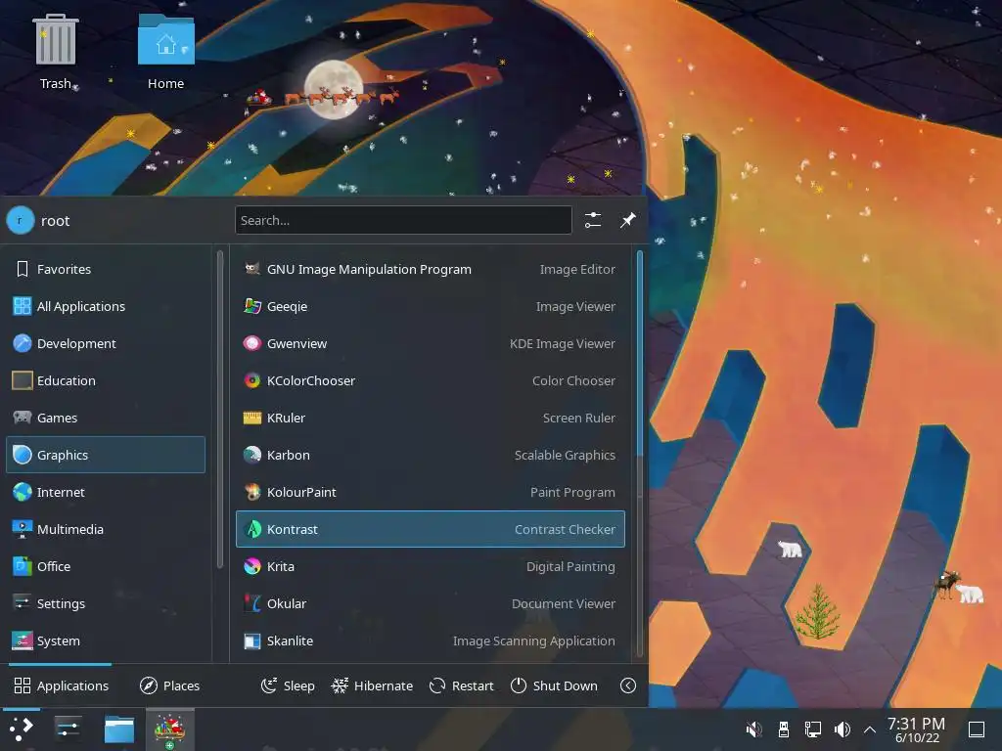The width and height of the screenshot is (1002, 751).
Task: Click the application list scrollbar
Action: (640, 352)
